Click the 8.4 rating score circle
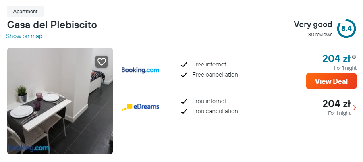 point(346,29)
